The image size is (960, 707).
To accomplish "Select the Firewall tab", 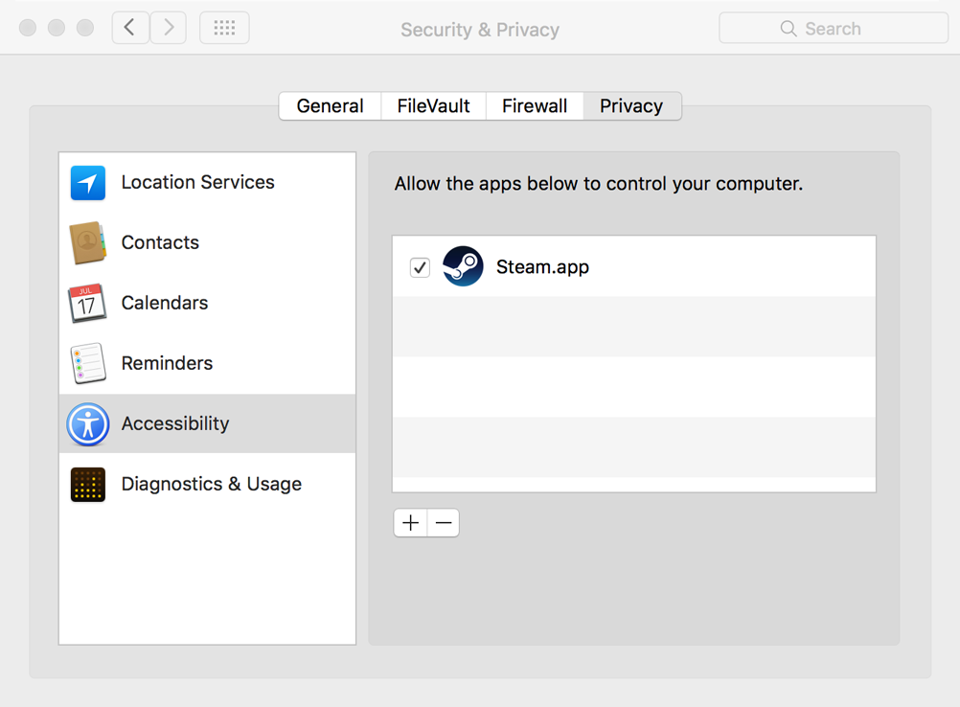I will pyautogui.click(x=535, y=106).
